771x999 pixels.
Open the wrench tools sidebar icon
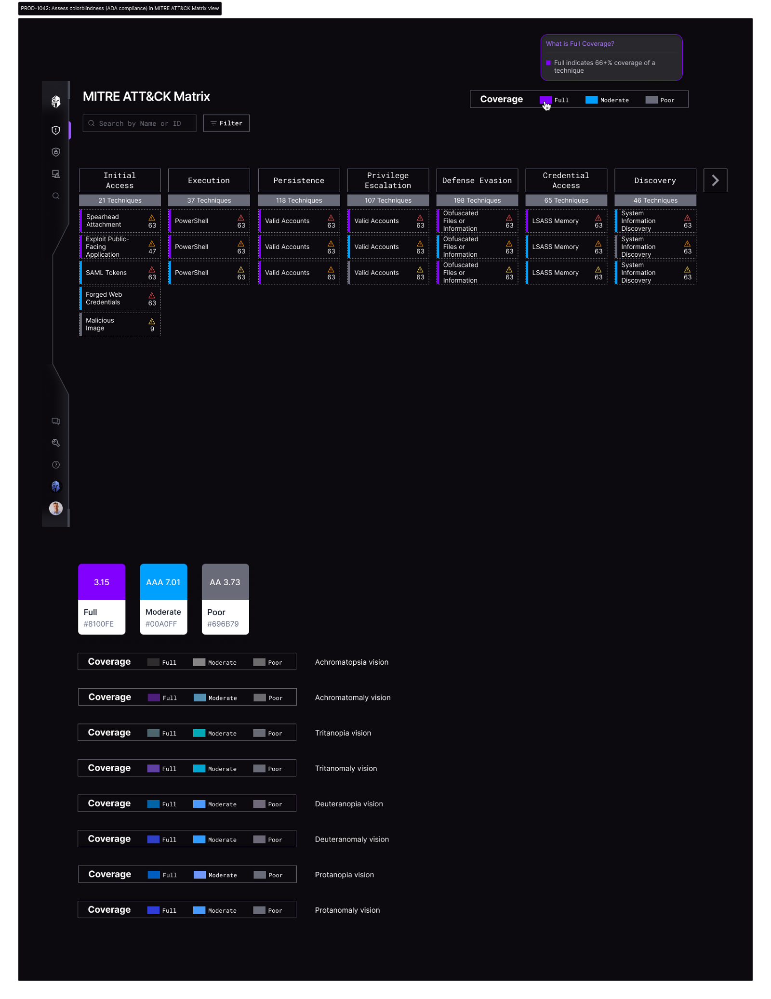coord(56,443)
